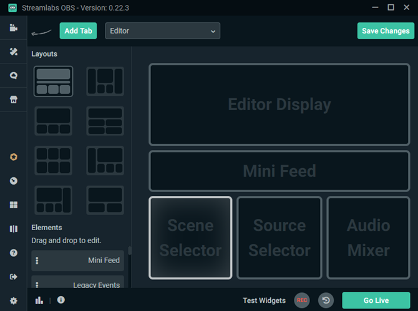Select the six-cell grid layout
The width and height of the screenshot is (418, 311).
coord(53,160)
